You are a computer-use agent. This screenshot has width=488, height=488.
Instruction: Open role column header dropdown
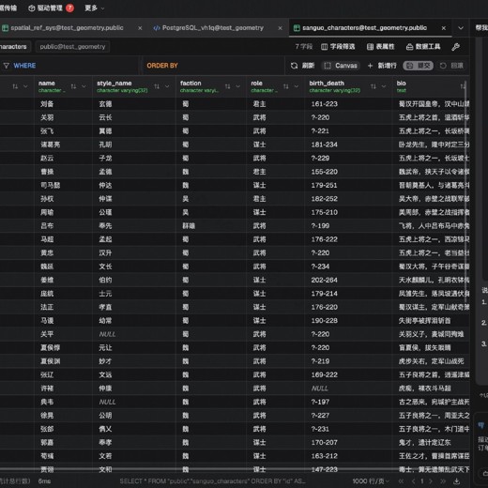click(x=297, y=86)
